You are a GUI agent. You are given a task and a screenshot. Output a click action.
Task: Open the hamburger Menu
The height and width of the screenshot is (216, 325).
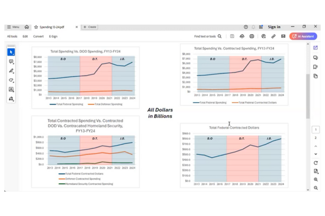(x=13, y=27)
